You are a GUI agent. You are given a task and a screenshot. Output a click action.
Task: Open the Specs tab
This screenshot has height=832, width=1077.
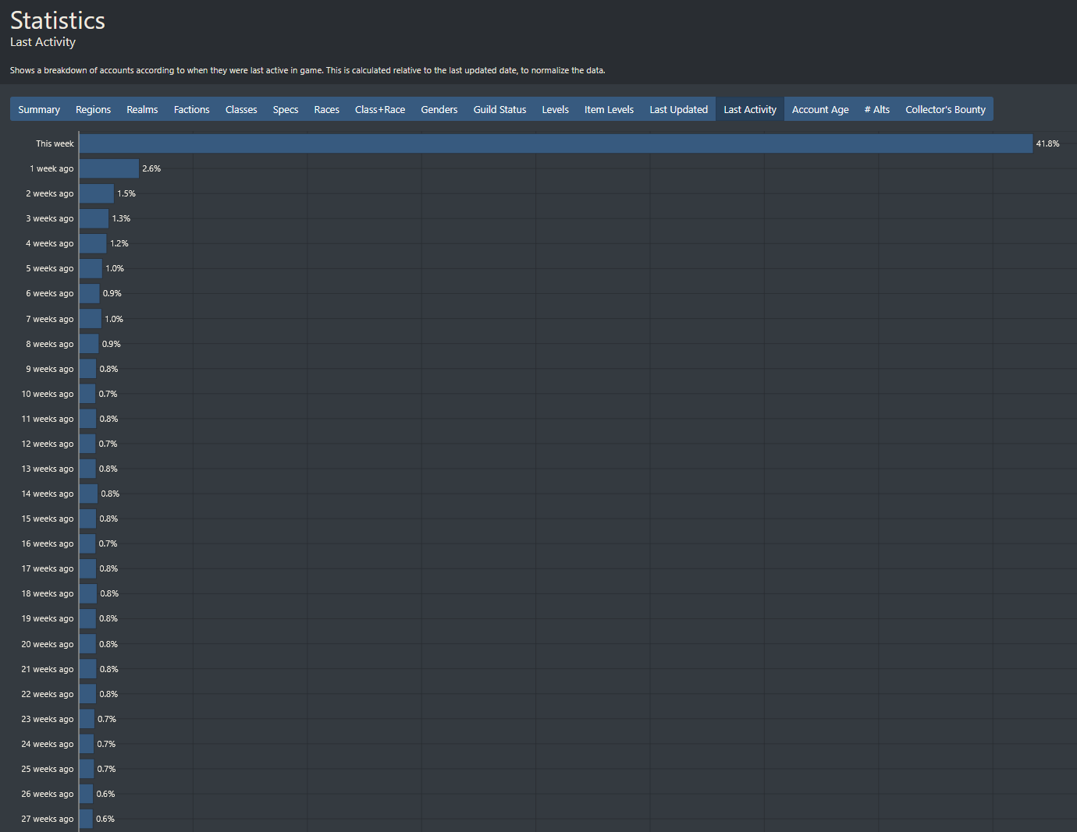point(286,109)
